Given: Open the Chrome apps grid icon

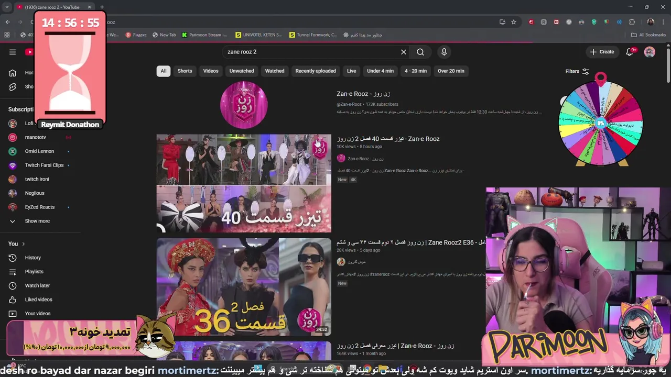Looking at the screenshot, I should [x=7, y=35].
